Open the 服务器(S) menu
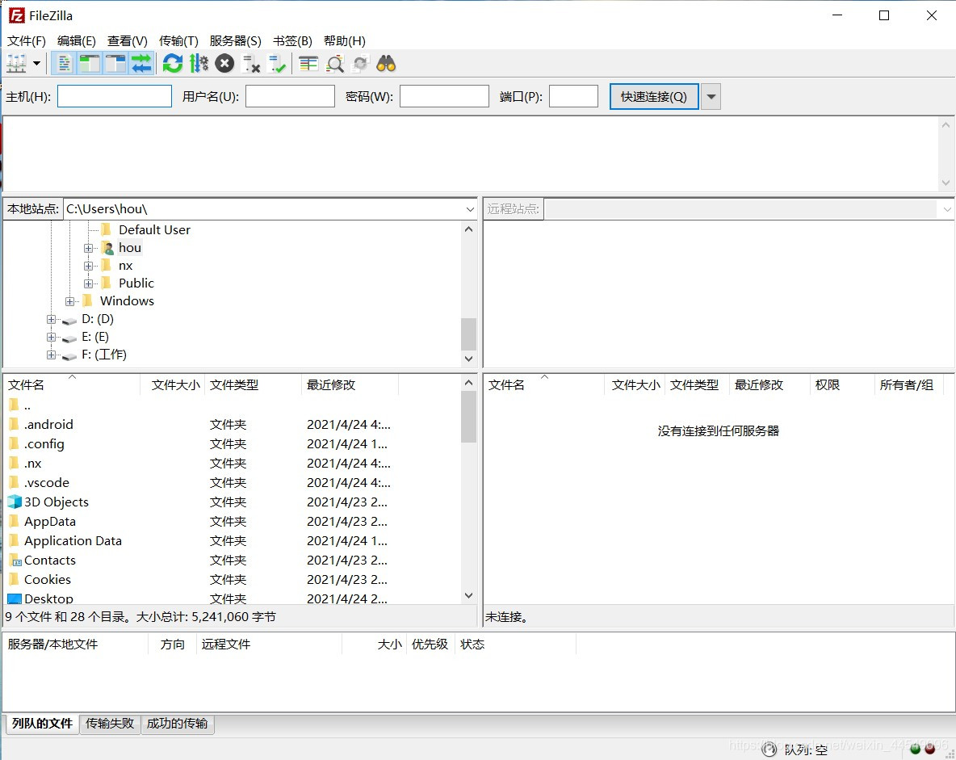The image size is (956, 760). pyautogui.click(x=235, y=41)
